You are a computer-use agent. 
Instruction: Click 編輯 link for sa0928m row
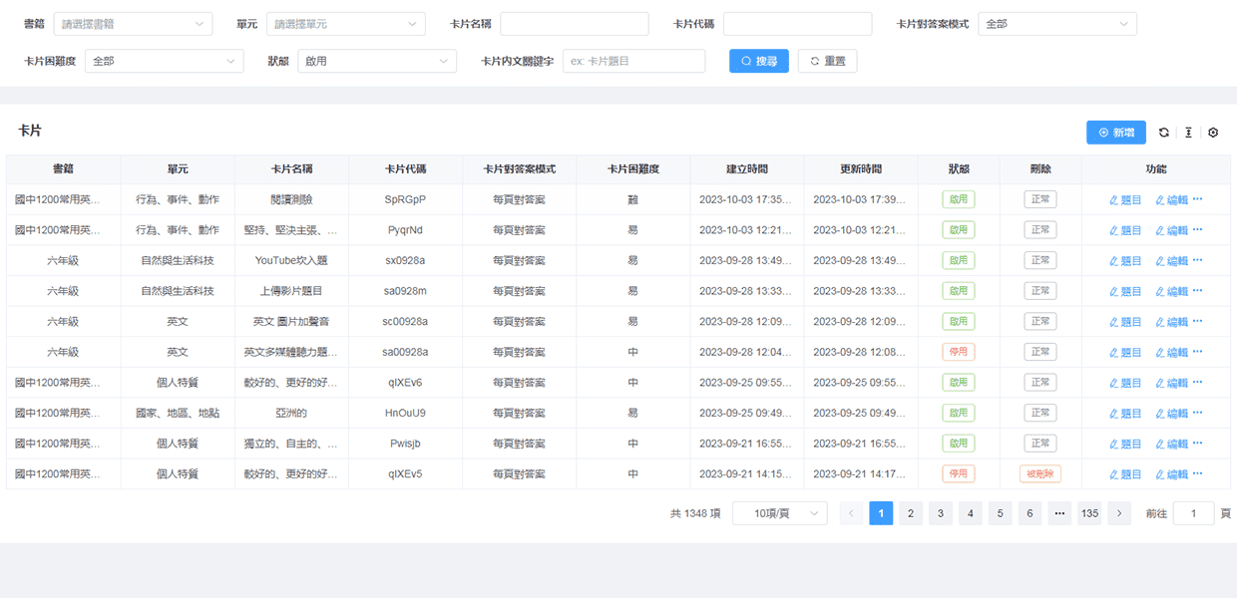1171,291
